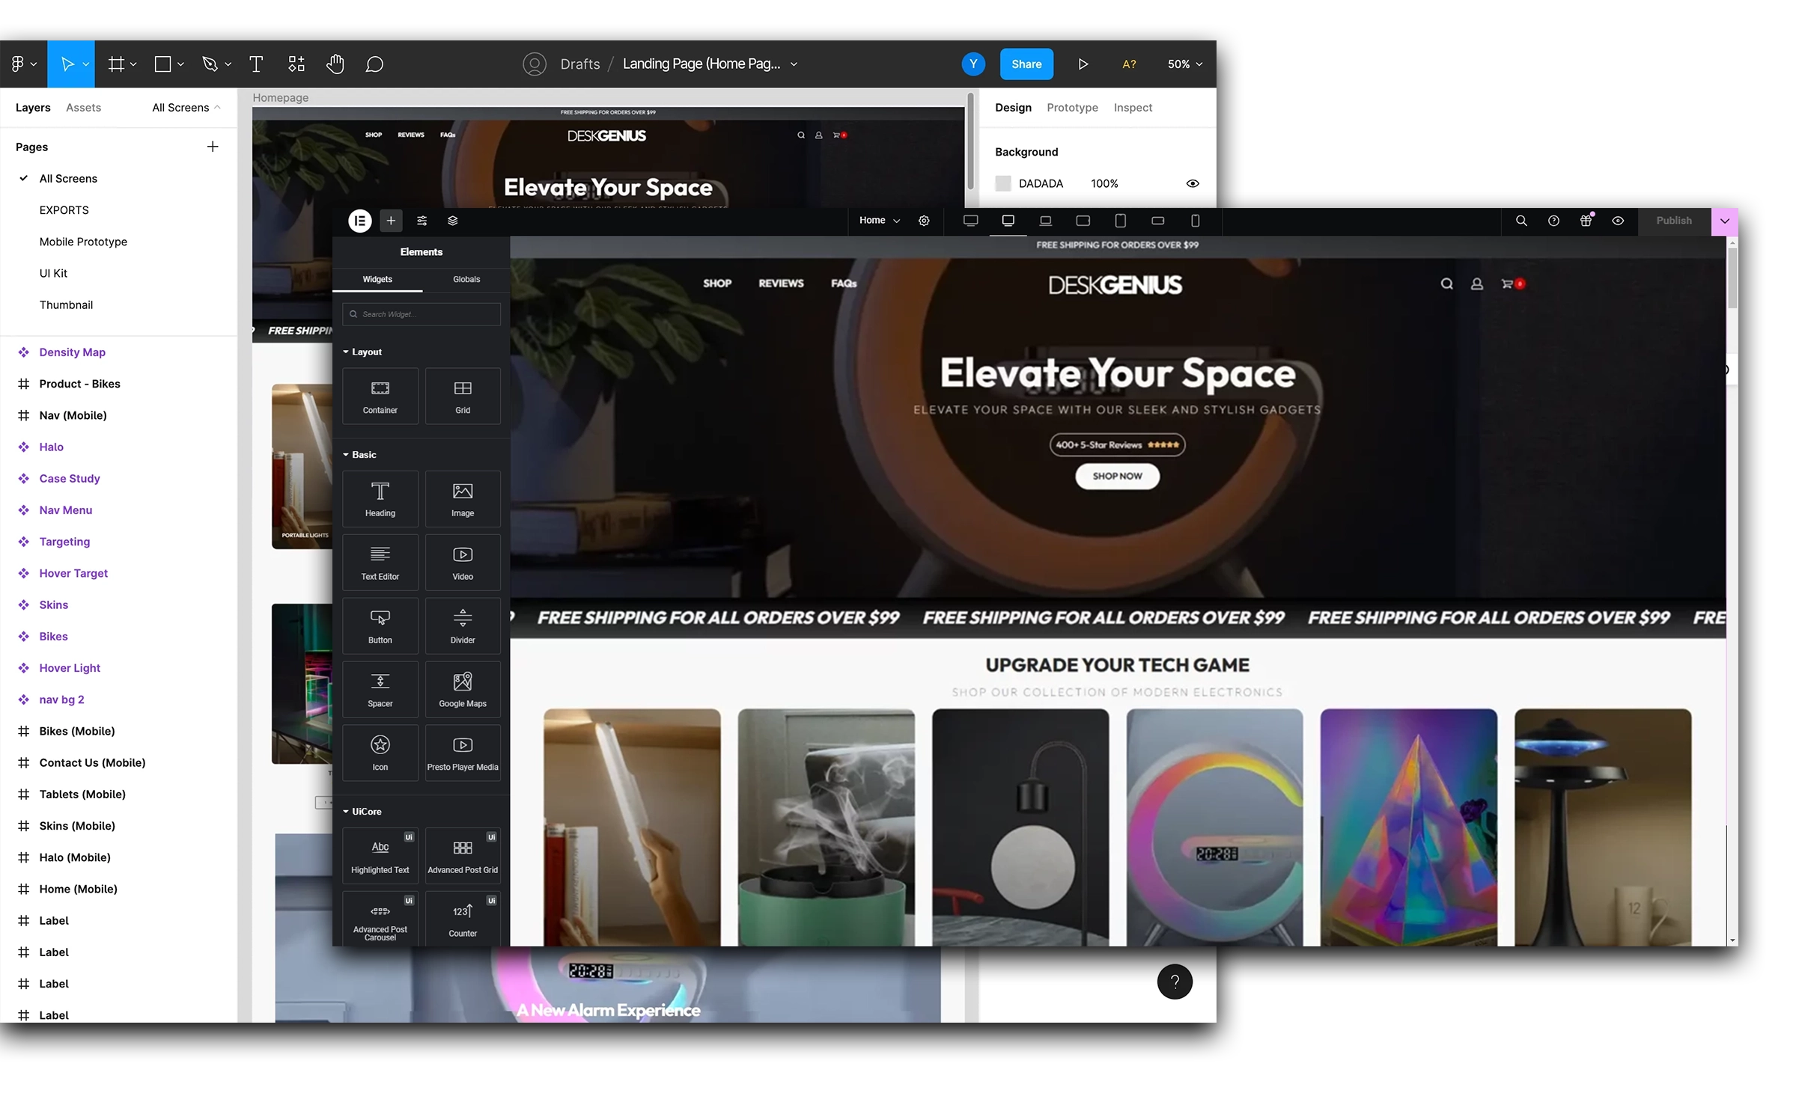This screenshot has width=1799, height=1099.
Task: Select the Google Maps widget
Action: (463, 689)
